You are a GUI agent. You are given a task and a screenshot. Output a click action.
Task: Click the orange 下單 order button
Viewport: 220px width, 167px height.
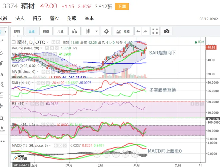click(122, 7)
